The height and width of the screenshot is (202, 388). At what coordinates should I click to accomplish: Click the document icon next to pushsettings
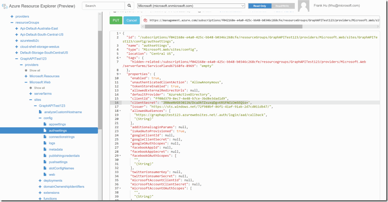click(x=45, y=162)
